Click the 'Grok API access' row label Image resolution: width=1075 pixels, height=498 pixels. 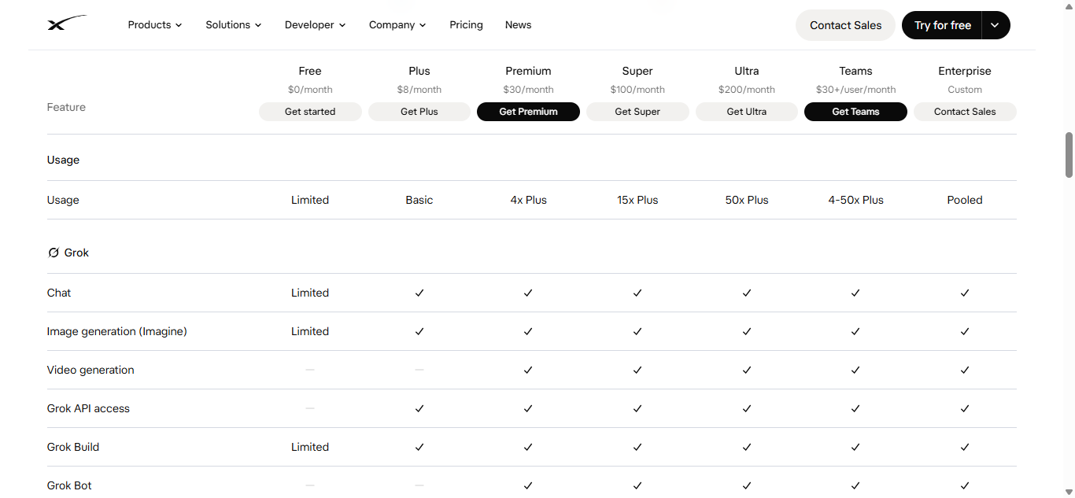88,408
